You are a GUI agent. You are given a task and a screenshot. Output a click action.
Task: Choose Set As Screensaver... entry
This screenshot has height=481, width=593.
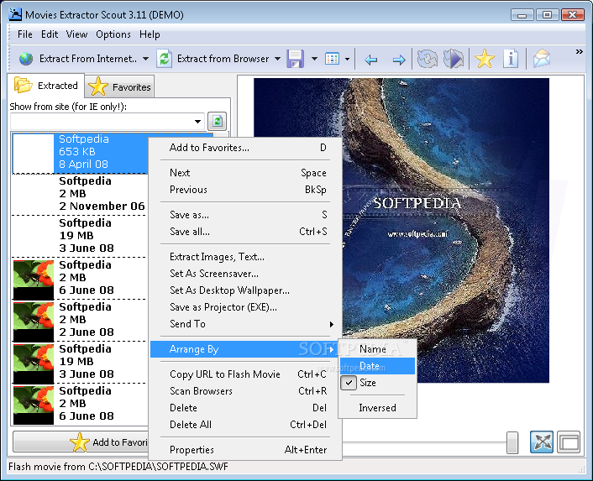tap(246, 274)
